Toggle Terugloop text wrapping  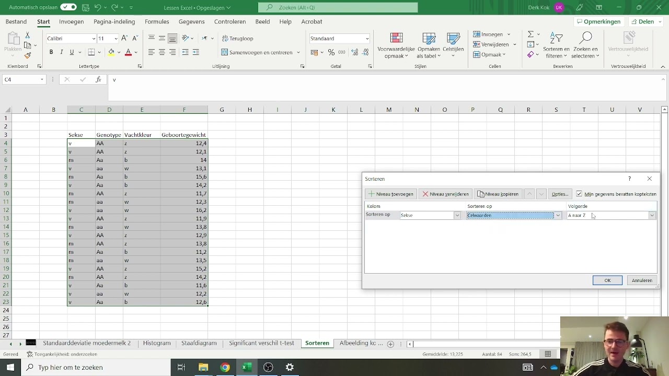pyautogui.click(x=237, y=38)
